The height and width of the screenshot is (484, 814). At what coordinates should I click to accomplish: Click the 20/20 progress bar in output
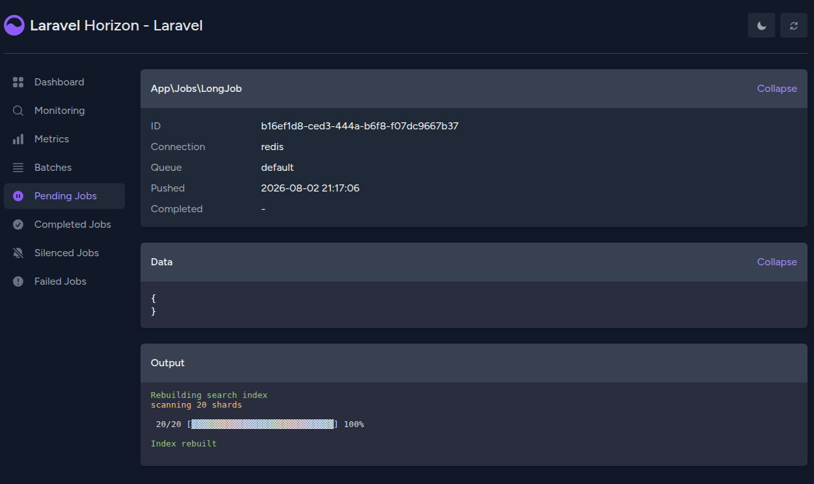262,424
